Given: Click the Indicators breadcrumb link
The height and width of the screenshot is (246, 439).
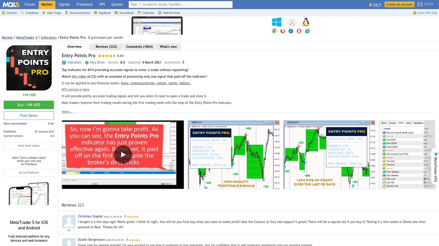Looking at the screenshot, I should pos(49,38).
